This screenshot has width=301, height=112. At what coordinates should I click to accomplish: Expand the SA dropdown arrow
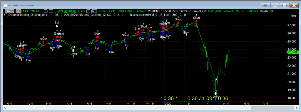12,11
